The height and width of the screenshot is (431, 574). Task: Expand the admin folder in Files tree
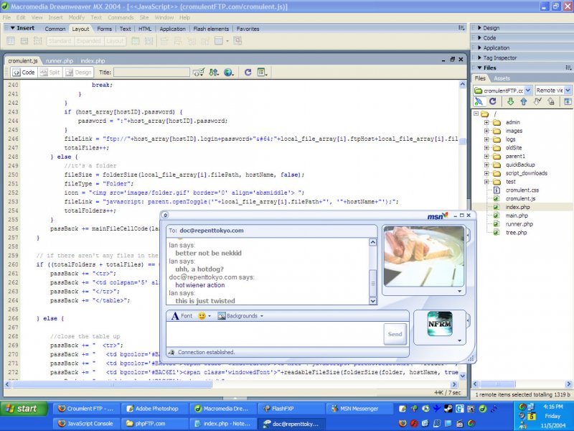[x=486, y=122]
